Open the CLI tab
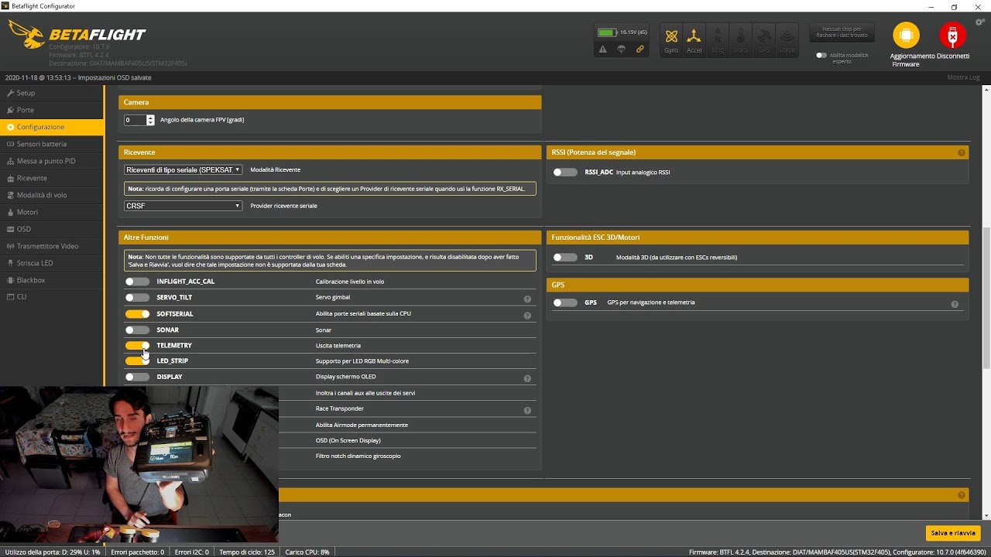Image resolution: width=991 pixels, height=557 pixels. [x=52, y=297]
